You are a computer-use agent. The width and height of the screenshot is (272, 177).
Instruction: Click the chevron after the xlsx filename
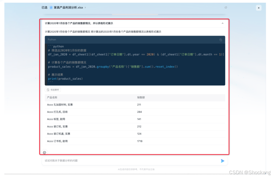pos(85,7)
